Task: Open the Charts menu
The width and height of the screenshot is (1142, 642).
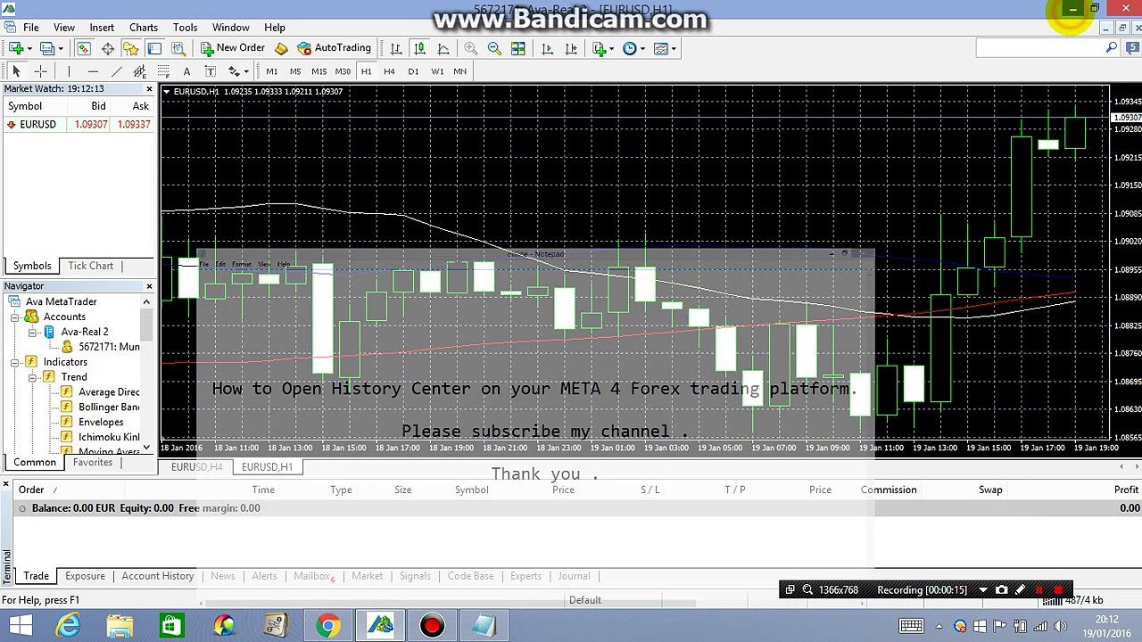Action: click(x=144, y=28)
